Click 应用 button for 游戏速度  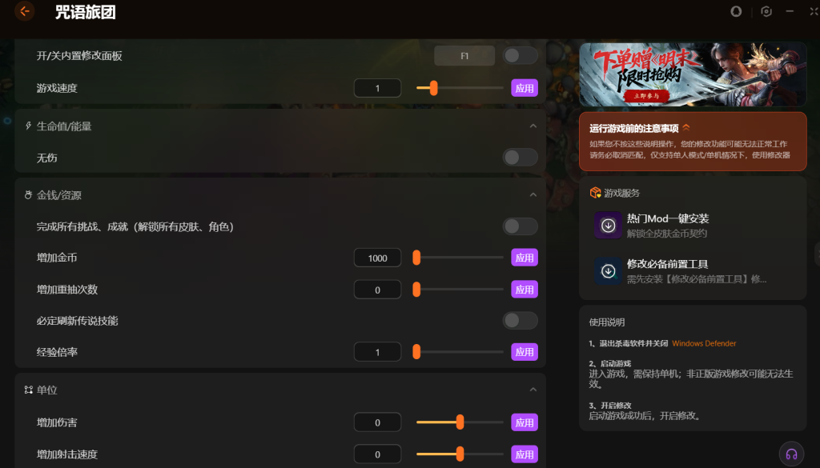click(x=525, y=88)
